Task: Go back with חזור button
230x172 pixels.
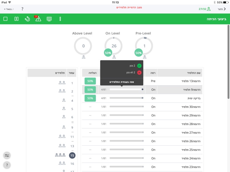Action: click(x=222, y=9)
